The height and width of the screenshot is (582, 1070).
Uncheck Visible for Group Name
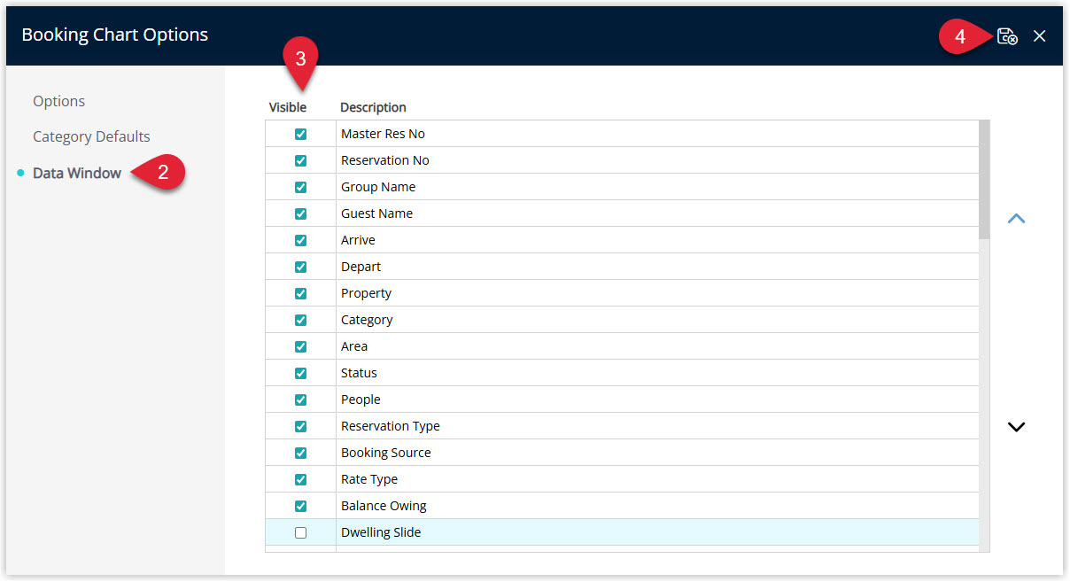pyautogui.click(x=300, y=187)
